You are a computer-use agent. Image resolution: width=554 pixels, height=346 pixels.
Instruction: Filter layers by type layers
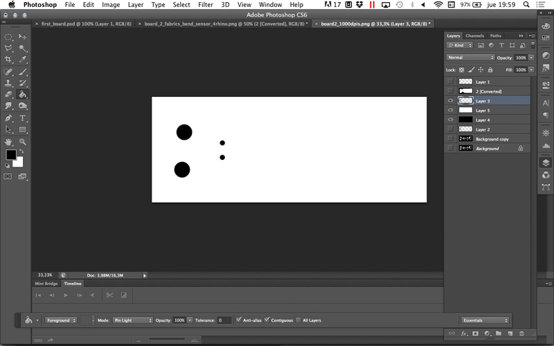pos(501,45)
